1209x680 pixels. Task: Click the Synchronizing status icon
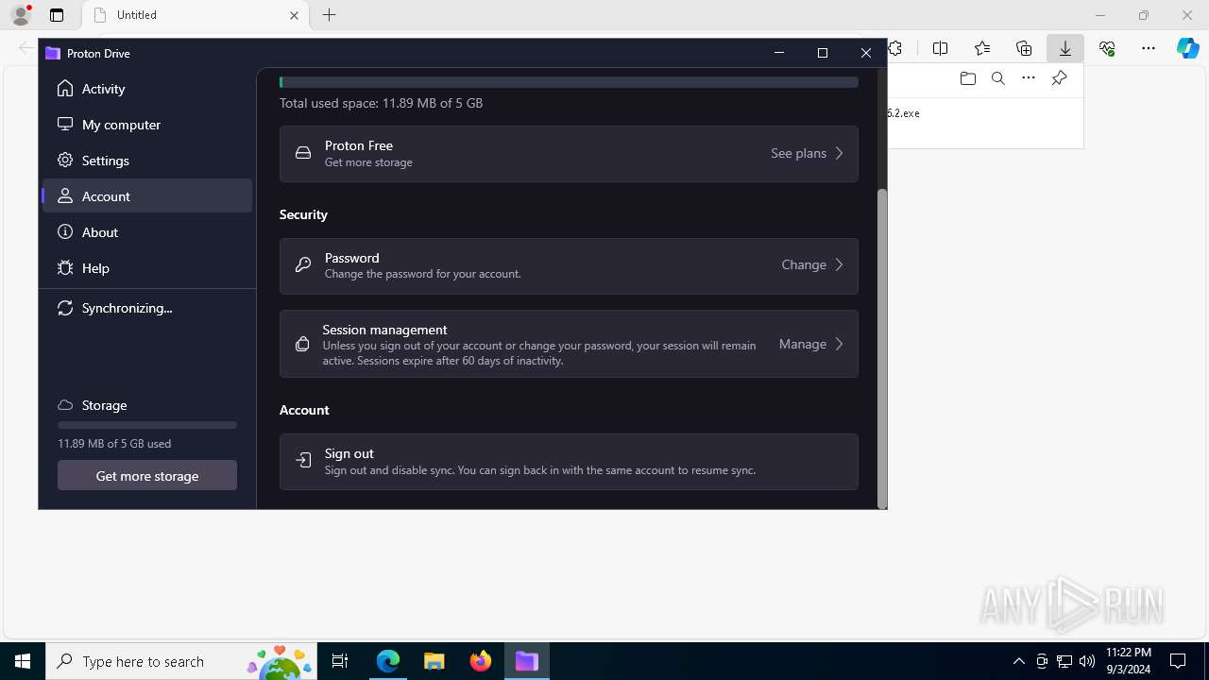click(65, 308)
